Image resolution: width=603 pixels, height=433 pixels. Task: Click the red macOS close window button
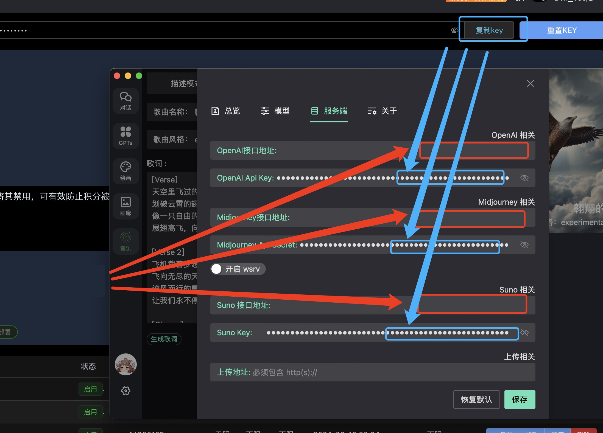(117, 76)
